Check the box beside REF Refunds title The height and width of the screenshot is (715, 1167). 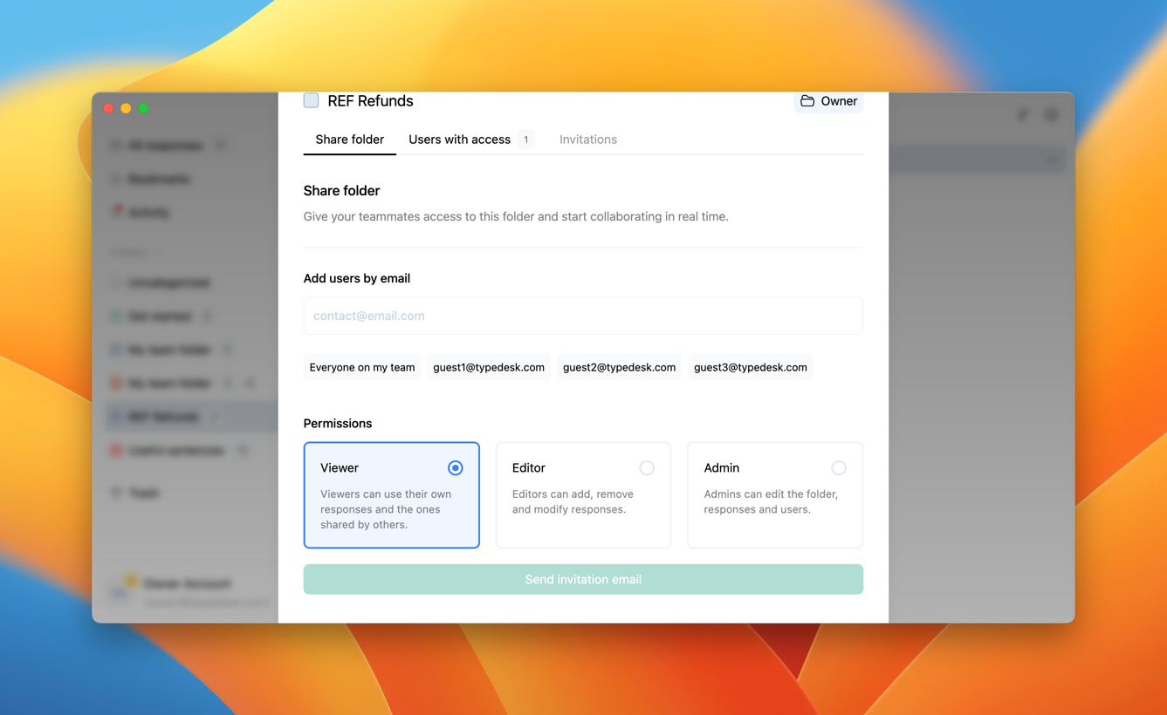tap(311, 100)
